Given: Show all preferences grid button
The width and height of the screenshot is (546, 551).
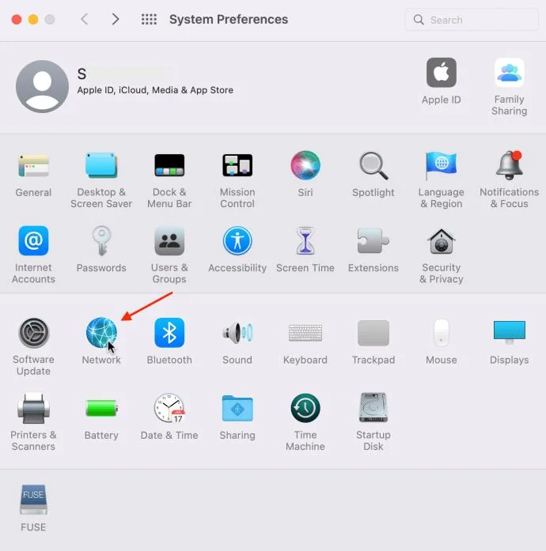Looking at the screenshot, I should pyautogui.click(x=149, y=19).
